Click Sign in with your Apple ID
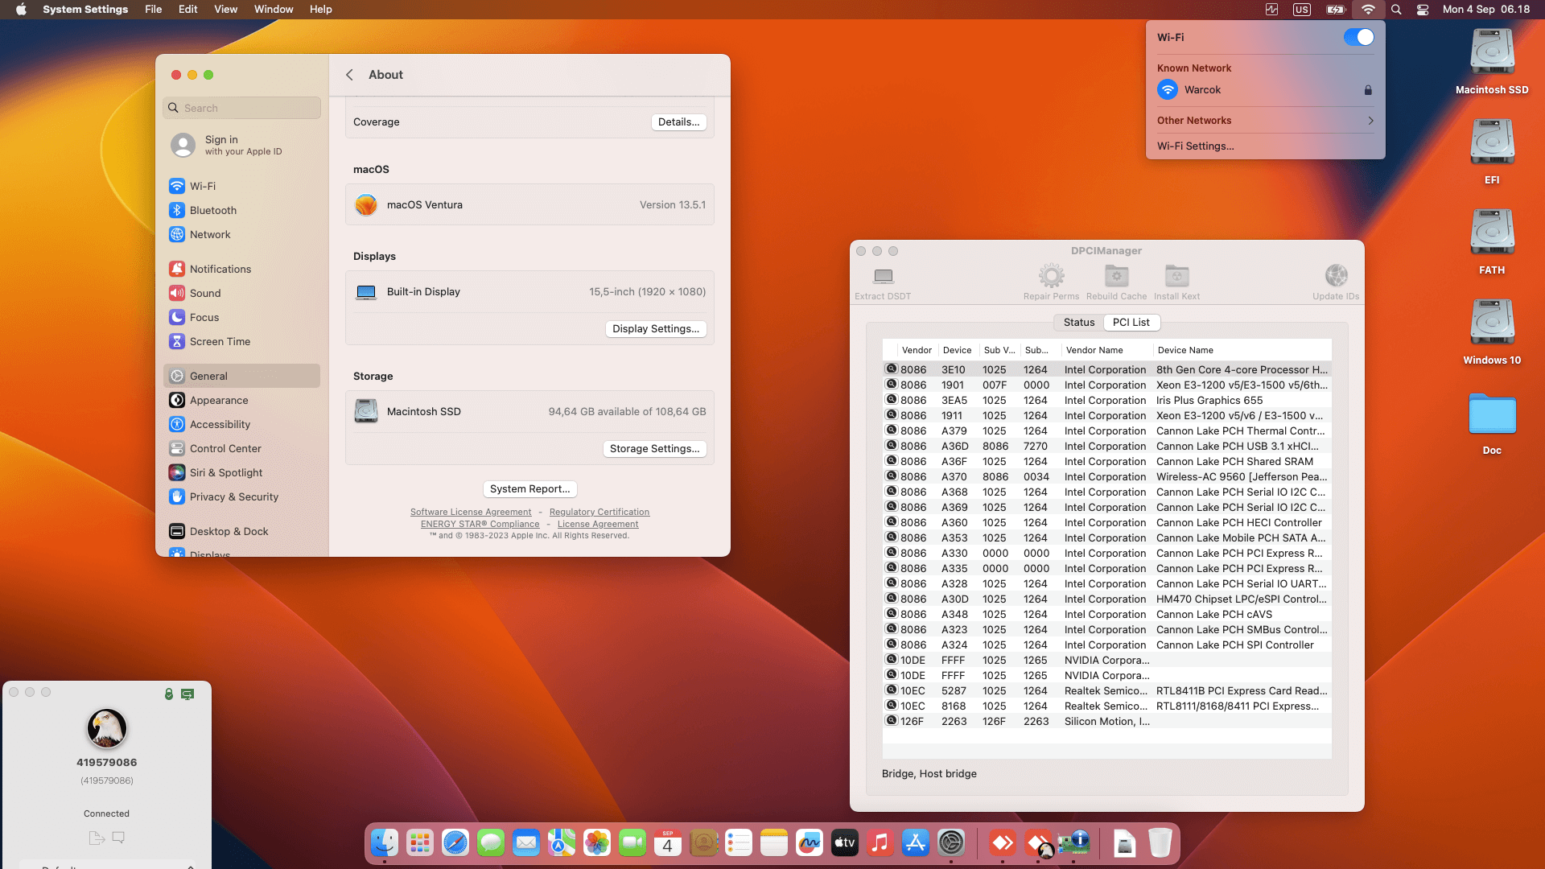This screenshot has width=1545, height=869. [242, 145]
